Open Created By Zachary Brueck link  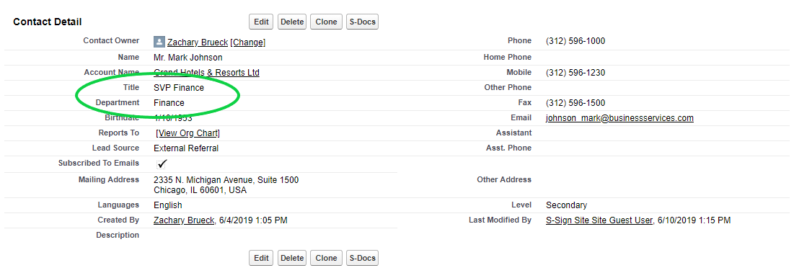pos(185,220)
